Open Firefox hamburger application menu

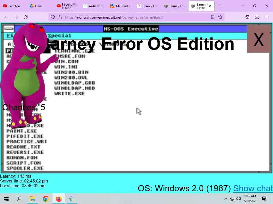267,17
